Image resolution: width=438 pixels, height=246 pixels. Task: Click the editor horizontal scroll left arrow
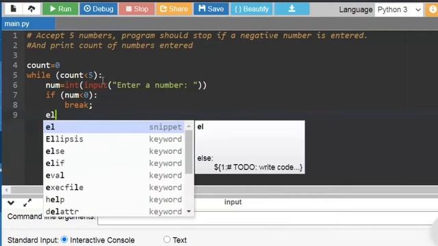click(x=6, y=190)
